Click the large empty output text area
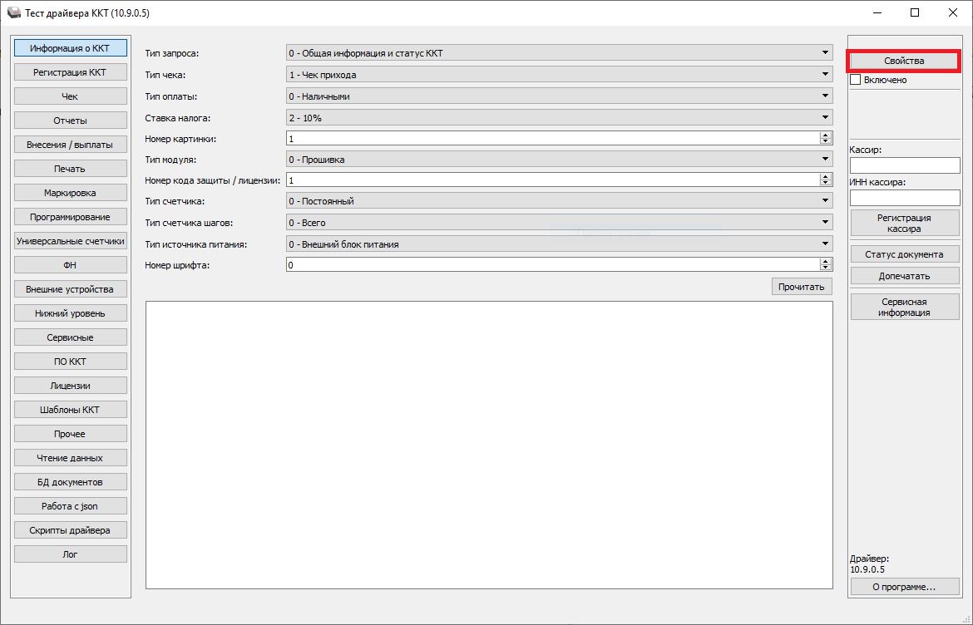Screen dimensions: 973x625 [x=489, y=445]
